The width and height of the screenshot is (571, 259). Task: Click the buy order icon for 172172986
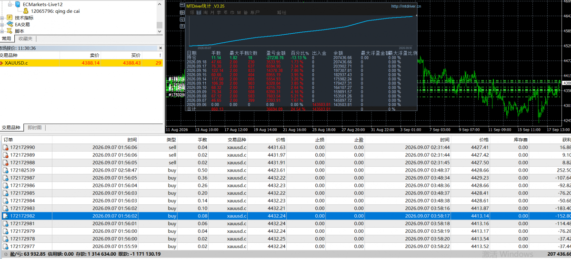tap(5, 185)
